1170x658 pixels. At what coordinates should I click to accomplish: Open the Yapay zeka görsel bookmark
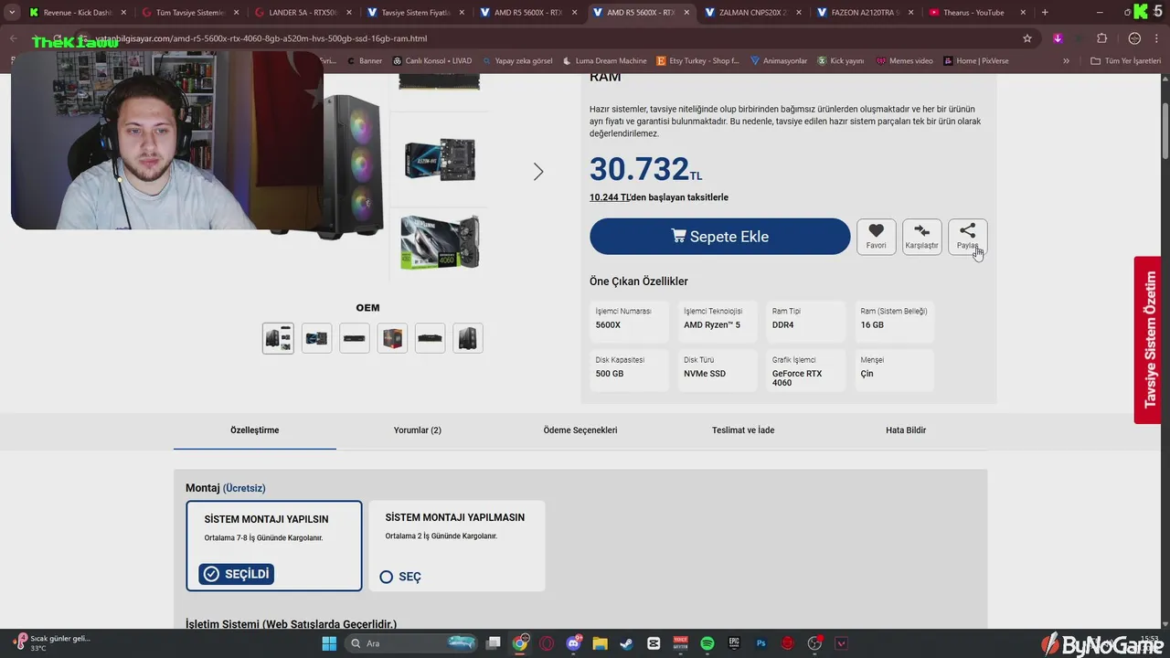(516, 60)
